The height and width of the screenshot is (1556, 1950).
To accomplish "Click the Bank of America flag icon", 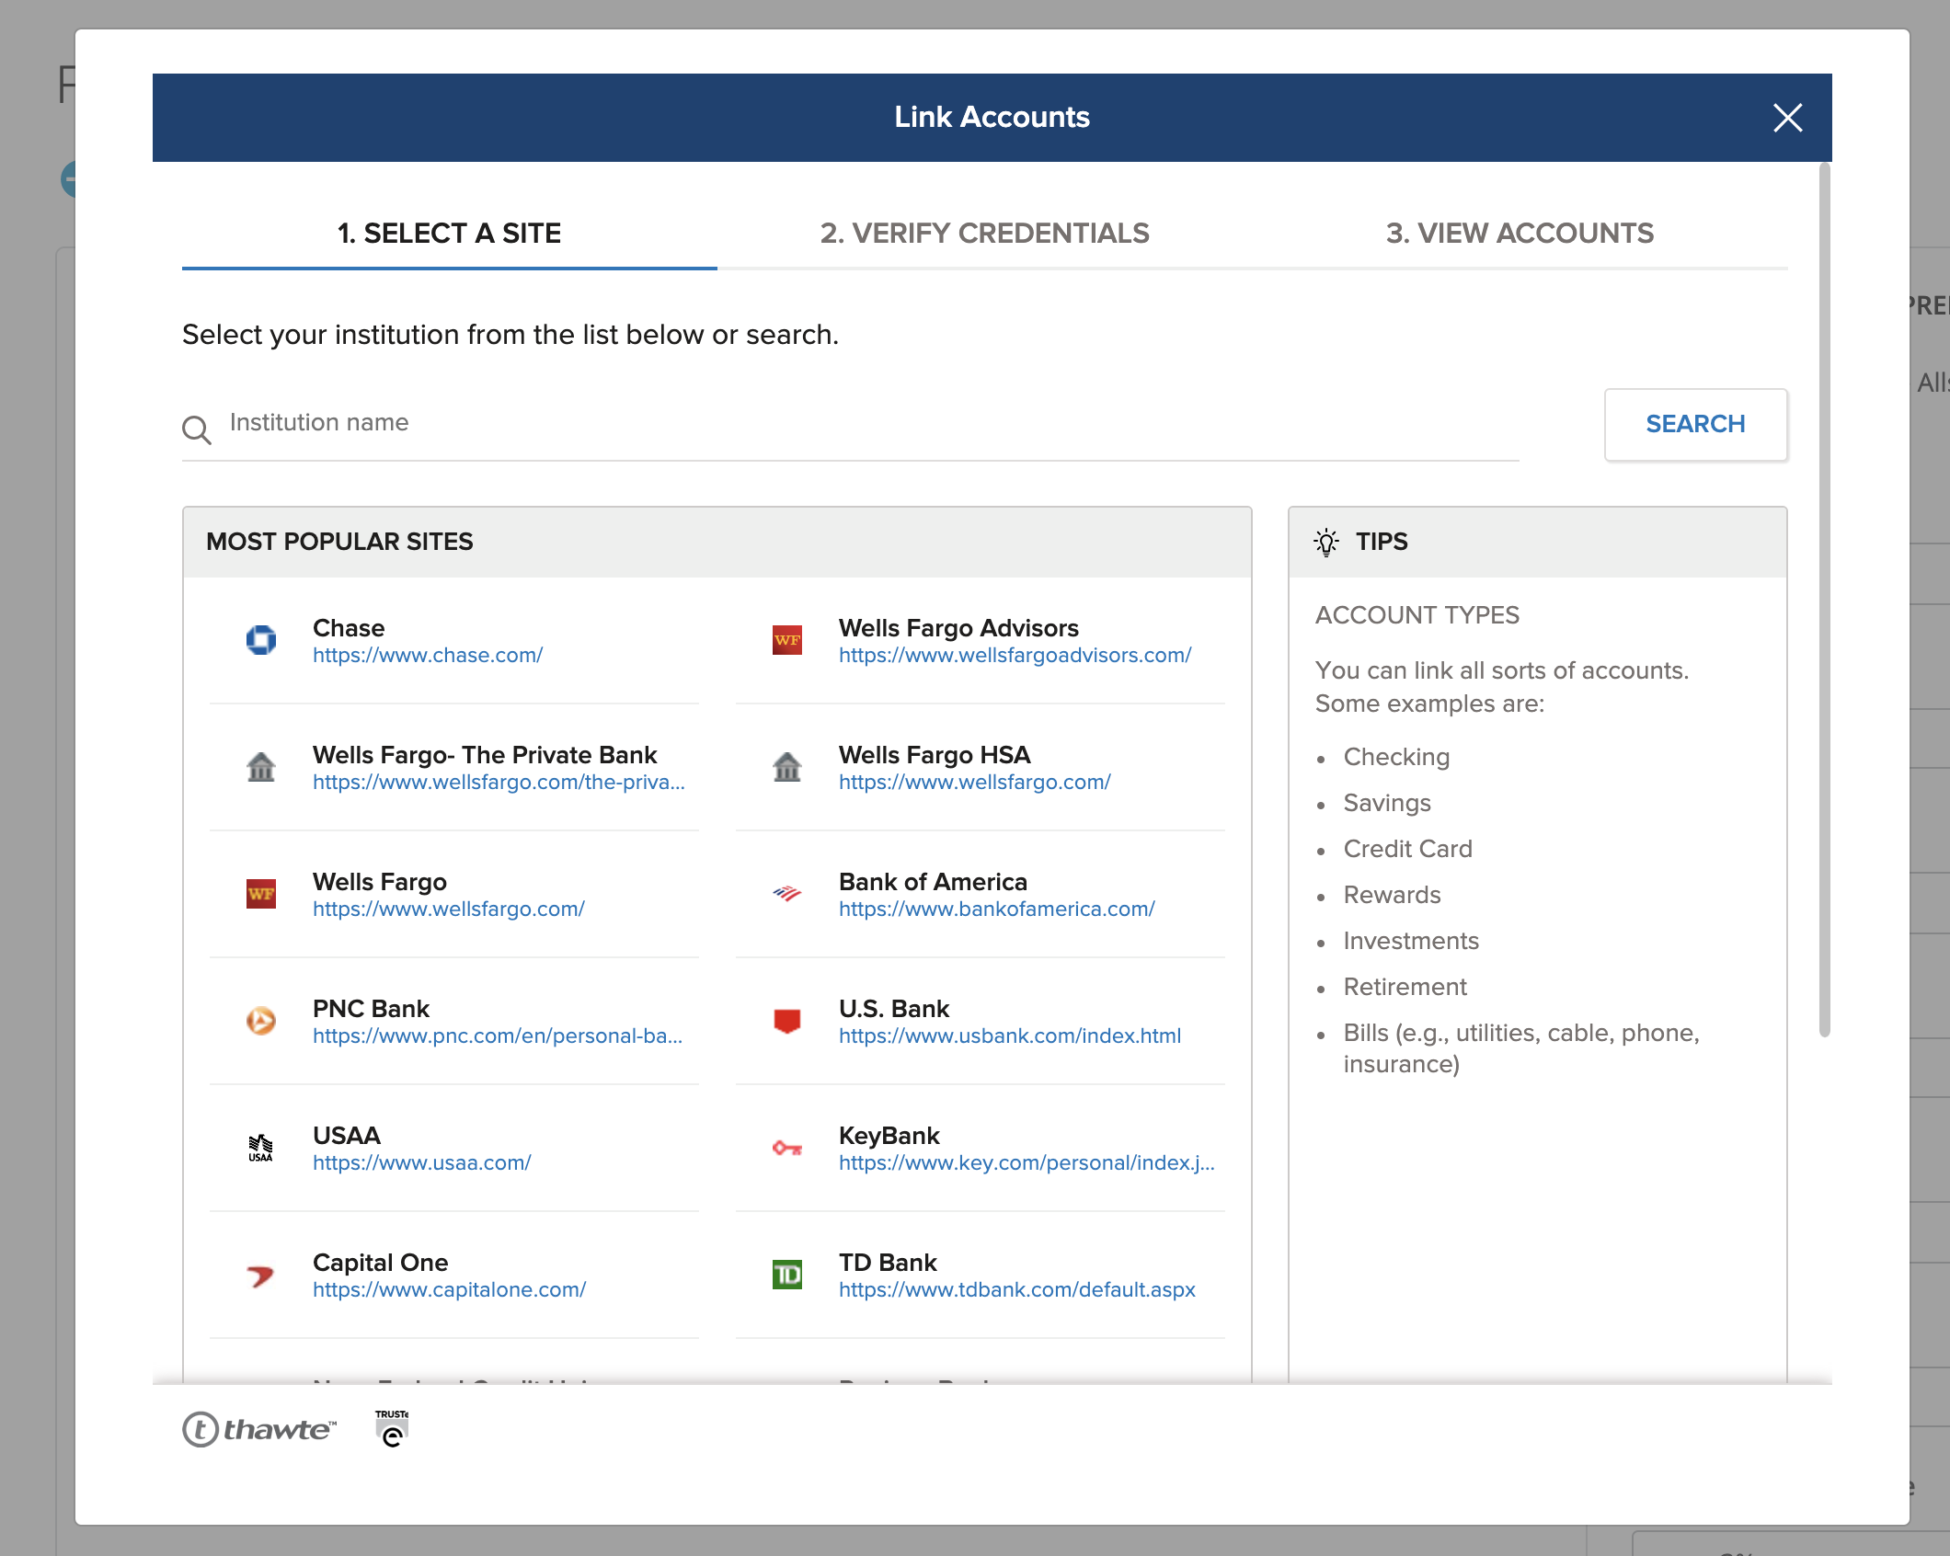I will [x=787, y=894].
